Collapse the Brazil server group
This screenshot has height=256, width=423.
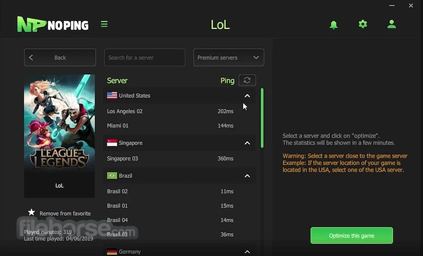point(247,176)
